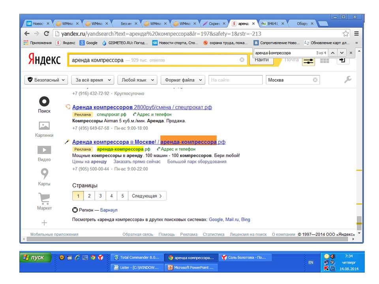Viewport: 379px width, 284px height.
Task: Search same query in Bing
Action: click(x=246, y=220)
